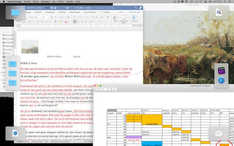The image size is (234, 146).
Task: Click the Opmerkingen button in Word
Action: (x=134, y=12)
